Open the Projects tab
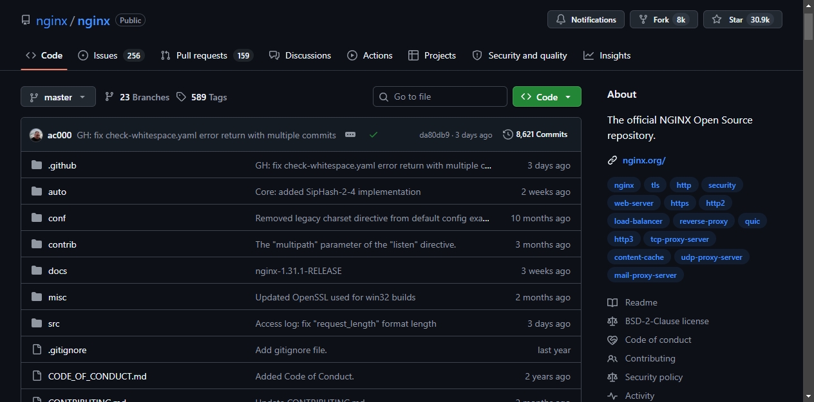Viewport: 814px width, 402px height. point(432,55)
